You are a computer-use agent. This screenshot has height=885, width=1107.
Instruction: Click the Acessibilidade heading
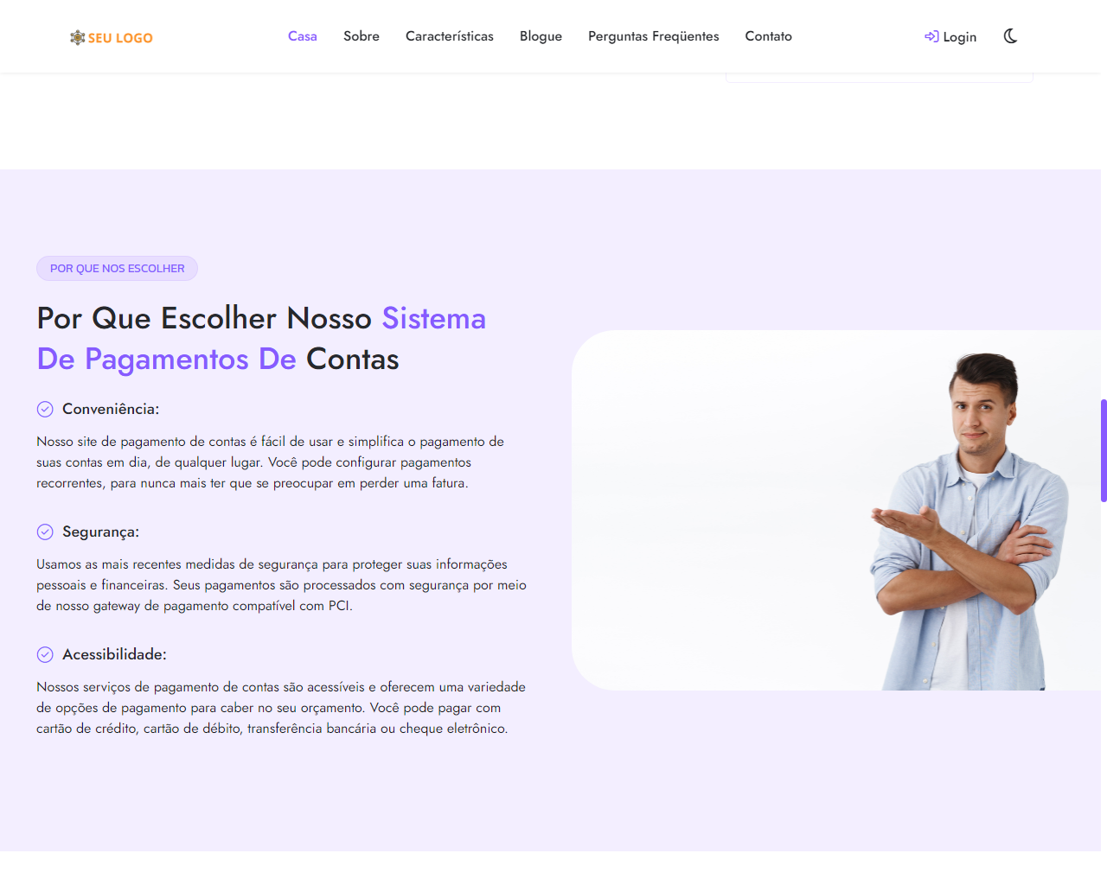pos(114,654)
